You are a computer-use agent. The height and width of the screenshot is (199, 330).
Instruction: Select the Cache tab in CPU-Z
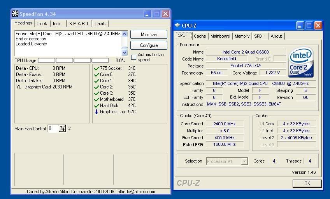(200, 36)
